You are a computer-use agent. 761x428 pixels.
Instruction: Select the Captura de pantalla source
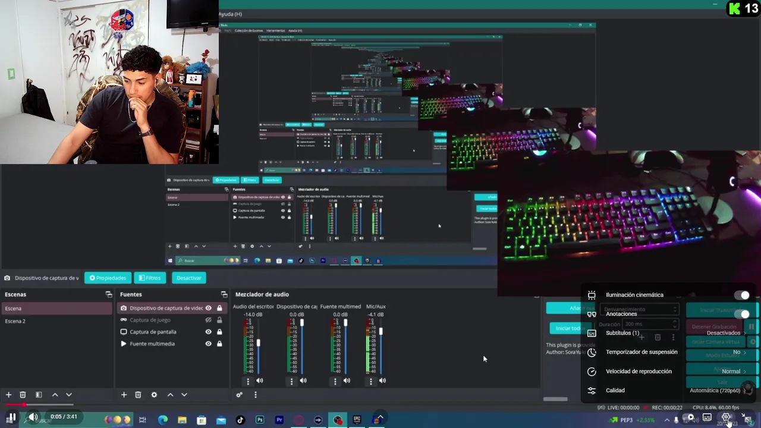[x=153, y=332]
